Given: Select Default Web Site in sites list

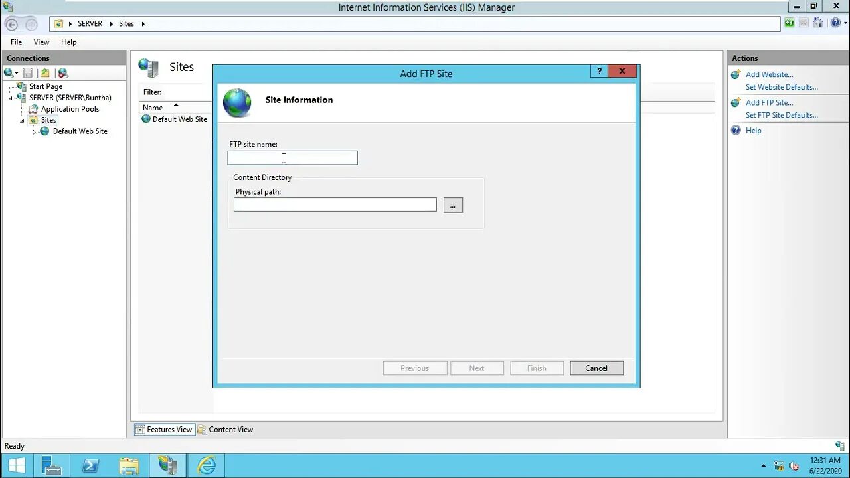Looking at the screenshot, I should coord(174,119).
